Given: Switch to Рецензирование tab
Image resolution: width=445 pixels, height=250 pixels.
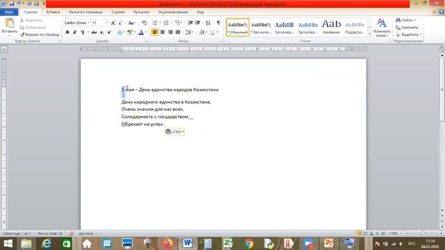Looking at the screenshot, I should [x=173, y=12].
